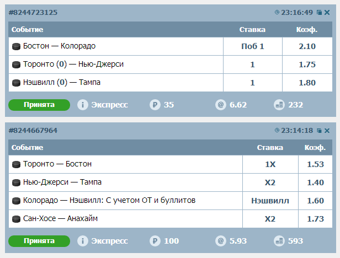The height and width of the screenshot is (258, 340).
Task: Open the Торонто — Бостон event
Action: (x=57, y=164)
